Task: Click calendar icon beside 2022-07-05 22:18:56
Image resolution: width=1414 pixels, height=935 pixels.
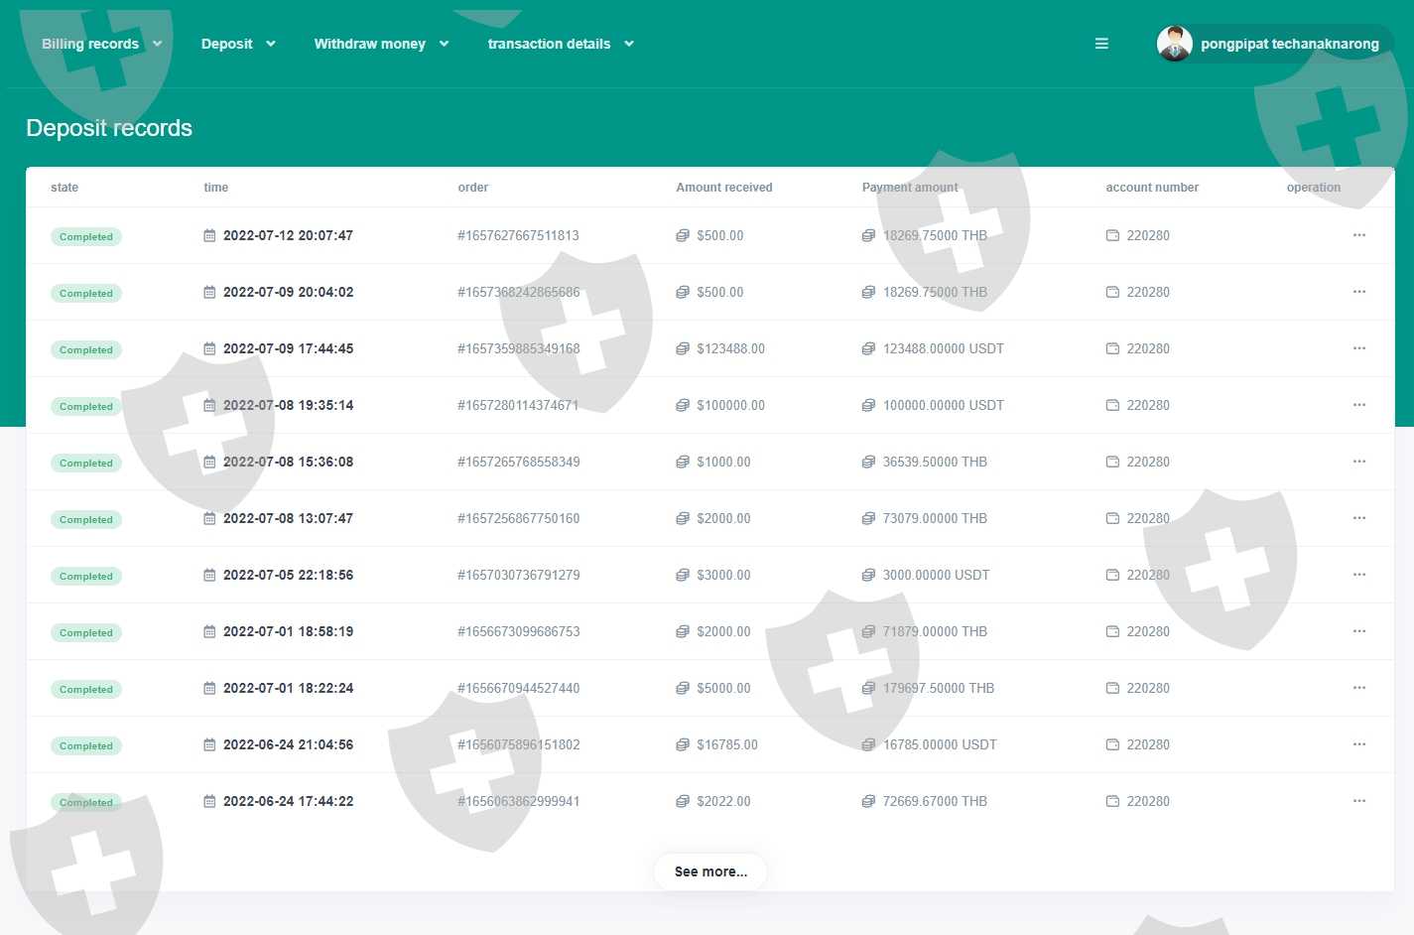Action: pyautogui.click(x=209, y=576)
